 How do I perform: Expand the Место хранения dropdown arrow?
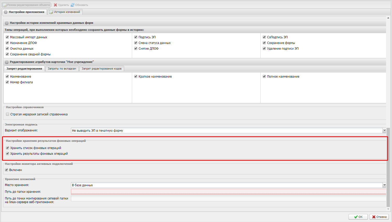pos(384,185)
